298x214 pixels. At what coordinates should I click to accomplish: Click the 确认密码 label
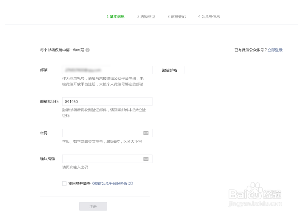47,159
